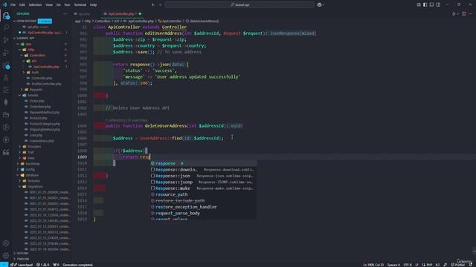The image size is (476, 267).
Task: Select 'resource_path' suggestion
Action: (203, 194)
